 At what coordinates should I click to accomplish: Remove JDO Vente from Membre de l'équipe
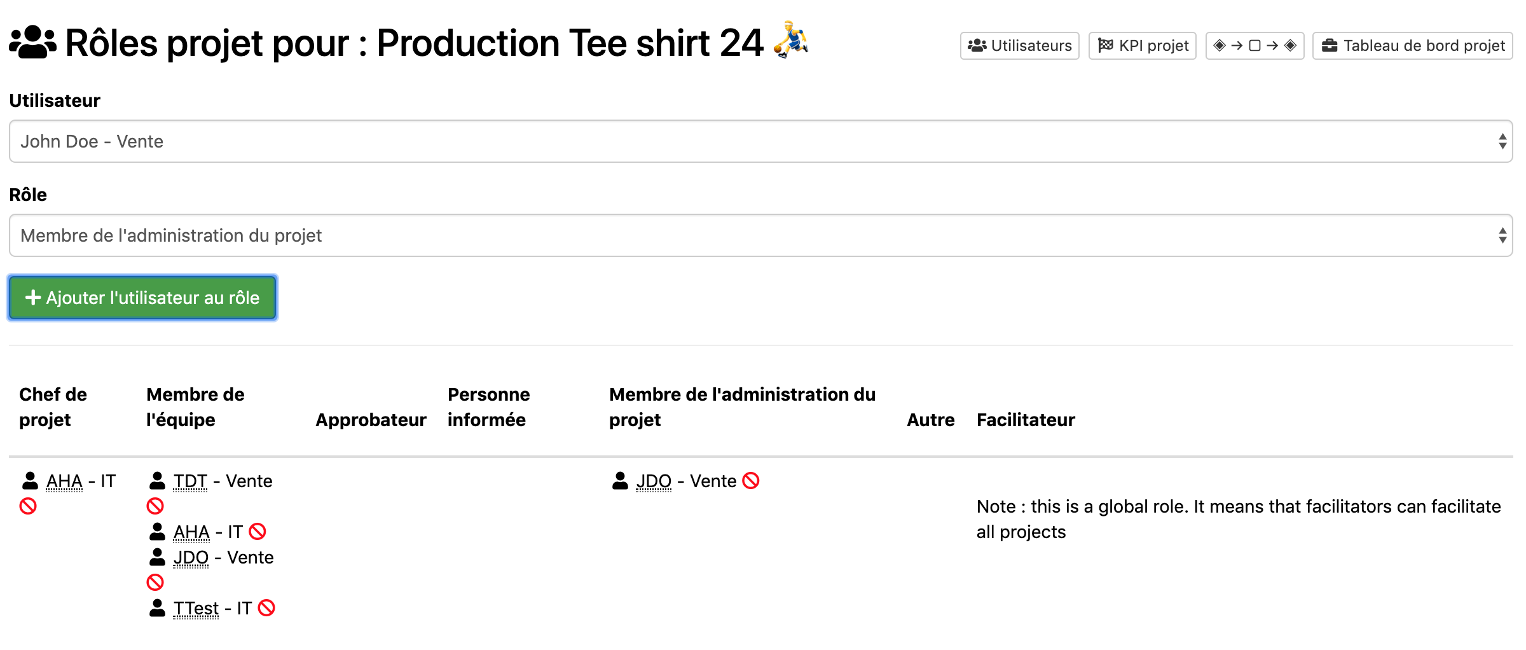coord(155,583)
